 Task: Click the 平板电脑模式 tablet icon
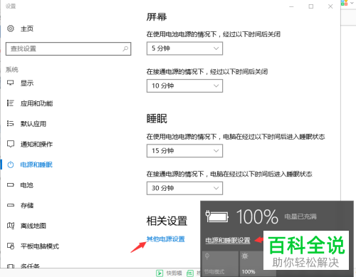(x=11, y=246)
